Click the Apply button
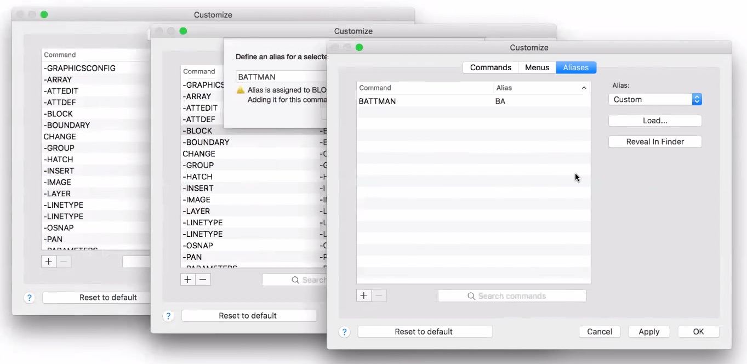 pos(649,332)
